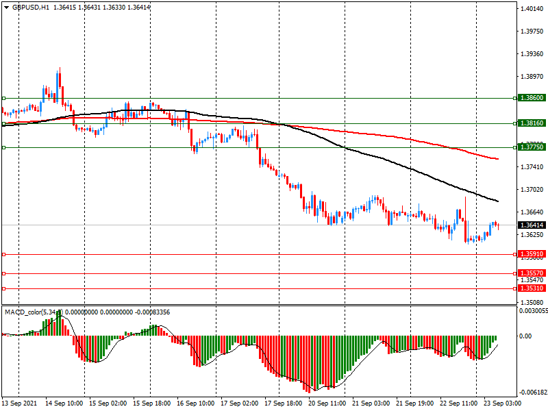Click the time axis label 14 Sep 10:00
The image size is (548, 411).
(64, 403)
